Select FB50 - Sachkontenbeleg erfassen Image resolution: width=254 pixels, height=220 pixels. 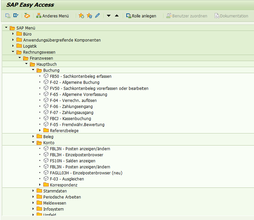click(x=81, y=76)
